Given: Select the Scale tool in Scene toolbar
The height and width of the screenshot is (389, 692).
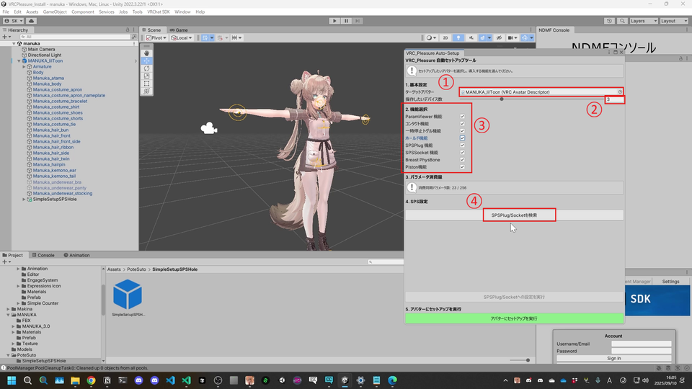Looking at the screenshot, I should coord(146,76).
